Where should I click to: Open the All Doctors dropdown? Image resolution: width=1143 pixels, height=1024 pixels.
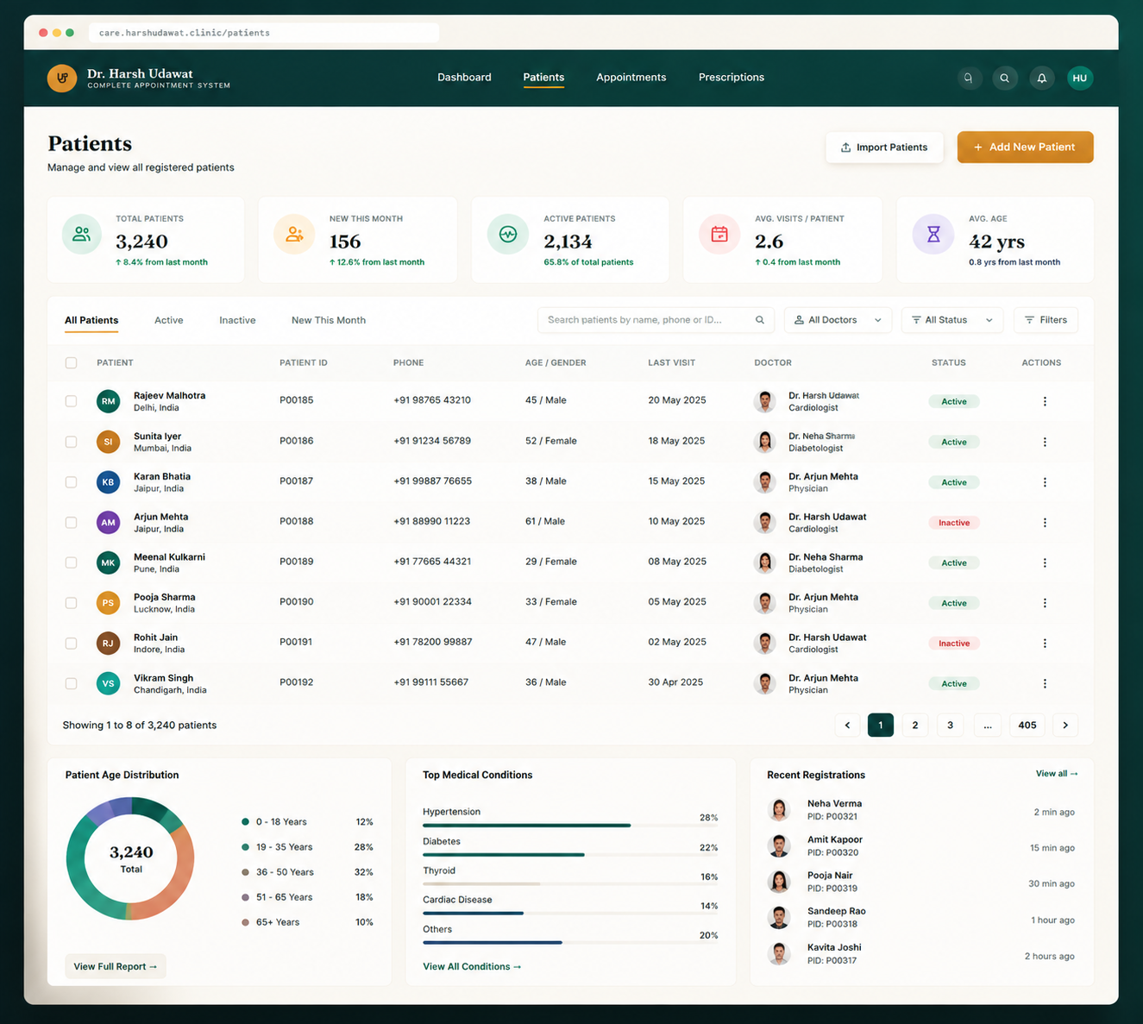(x=838, y=320)
